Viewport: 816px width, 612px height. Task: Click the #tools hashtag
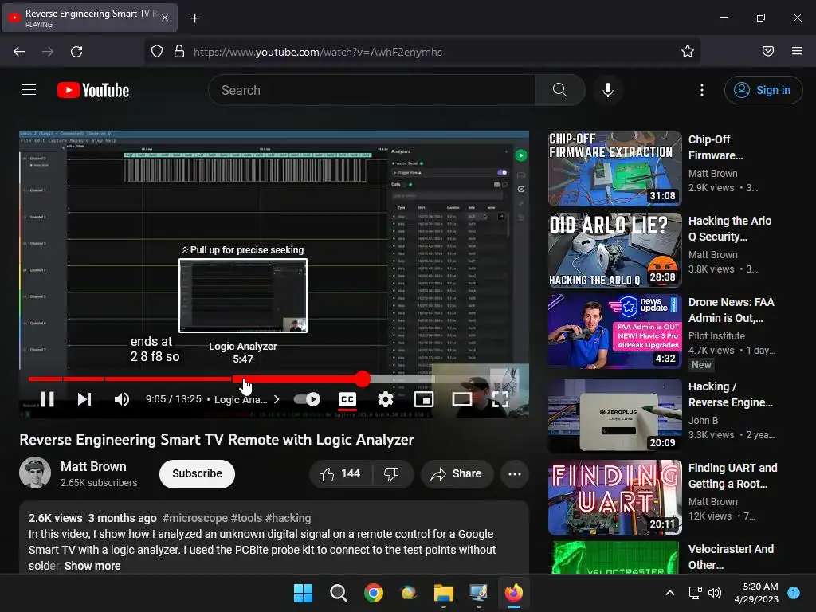[x=247, y=518]
